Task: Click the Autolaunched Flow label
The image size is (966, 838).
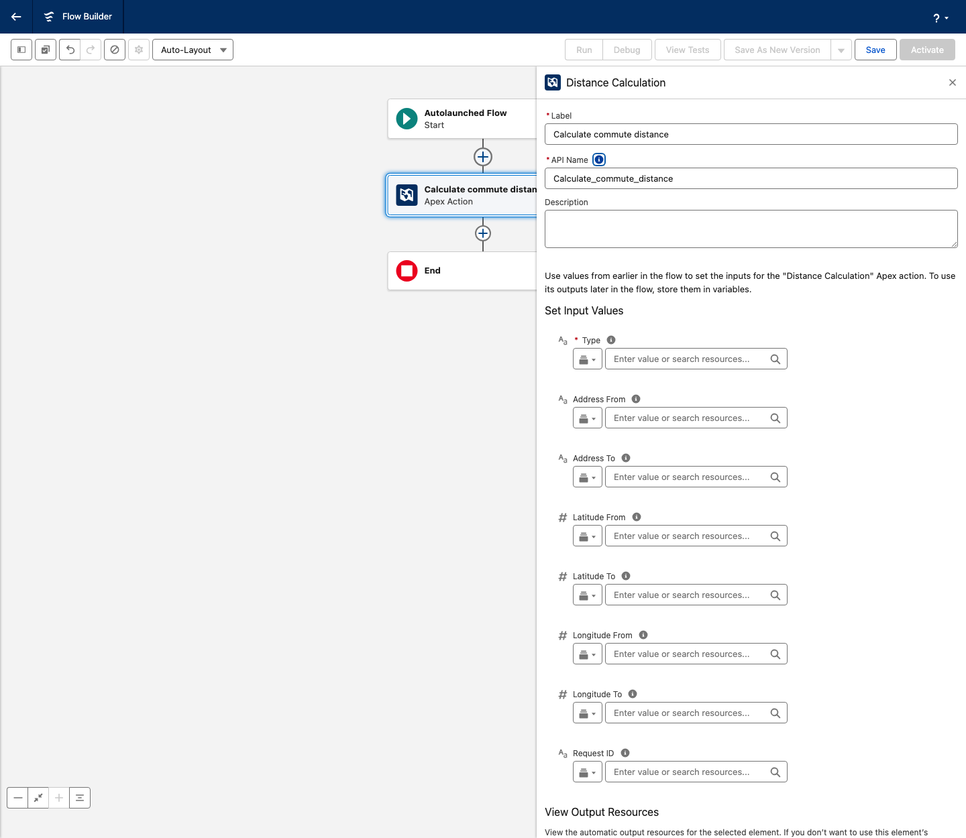Action: 466,113
